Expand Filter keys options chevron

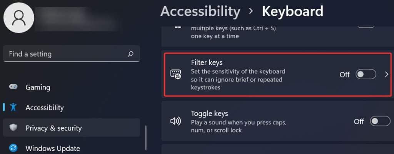[387, 75]
